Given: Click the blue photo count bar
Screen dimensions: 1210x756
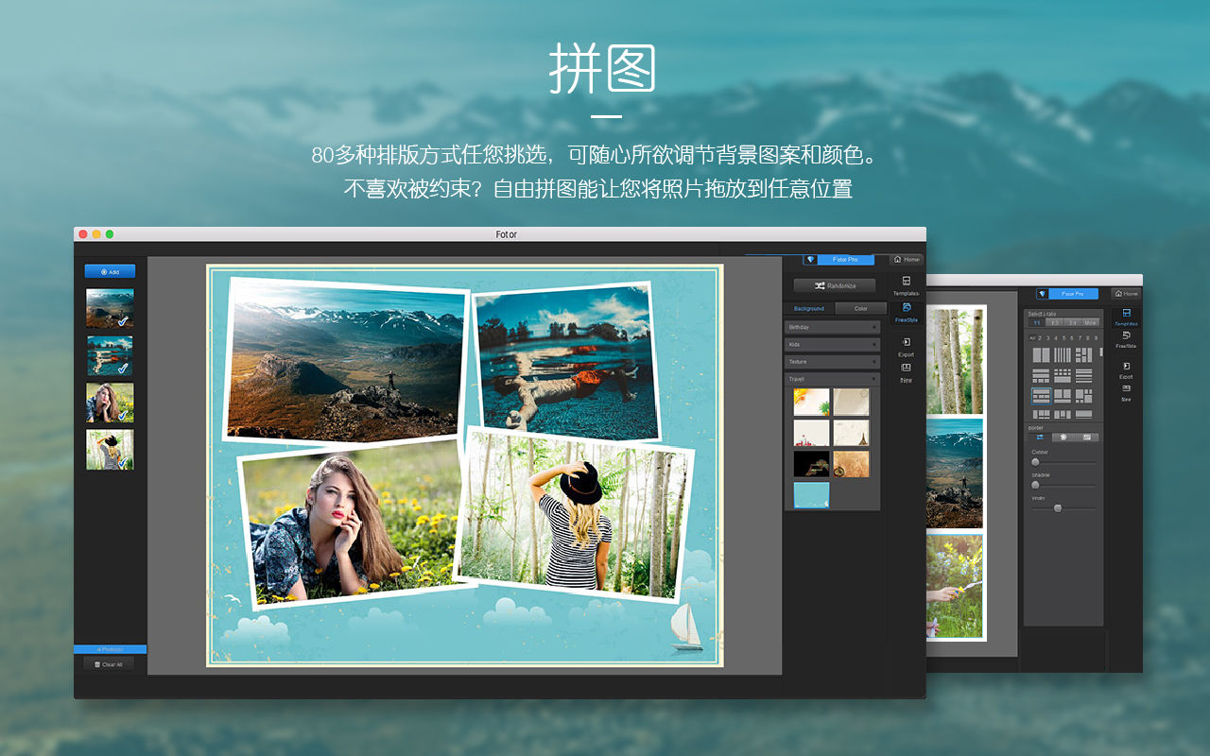Looking at the screenshot, I should click(x=110, y=649).
